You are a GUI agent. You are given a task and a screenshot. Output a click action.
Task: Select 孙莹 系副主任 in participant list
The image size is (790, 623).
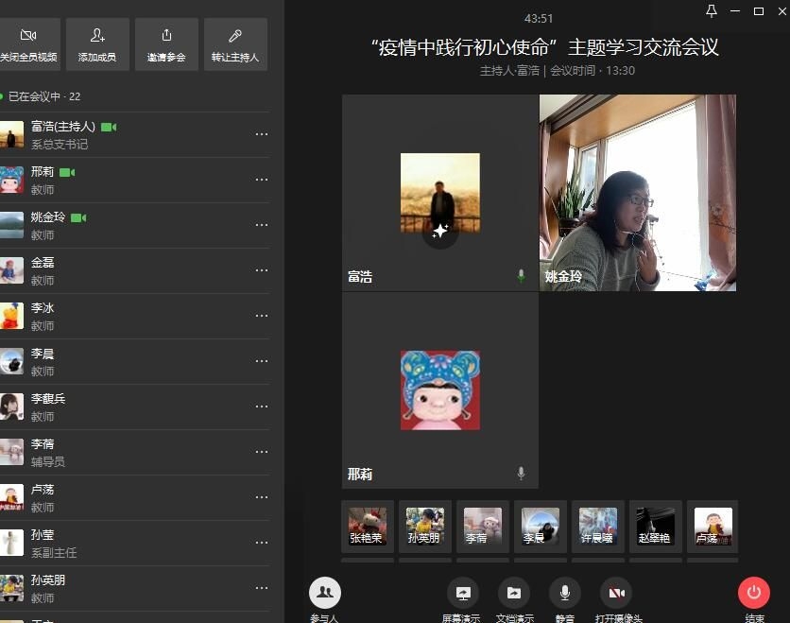tap(134, 543)
